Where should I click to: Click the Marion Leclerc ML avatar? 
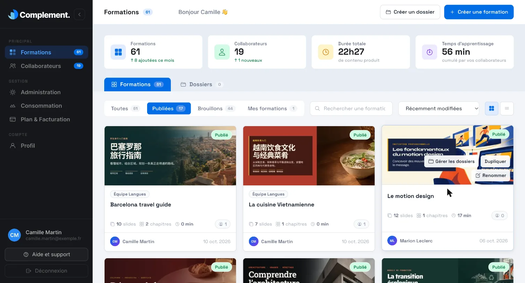[392, 241]
